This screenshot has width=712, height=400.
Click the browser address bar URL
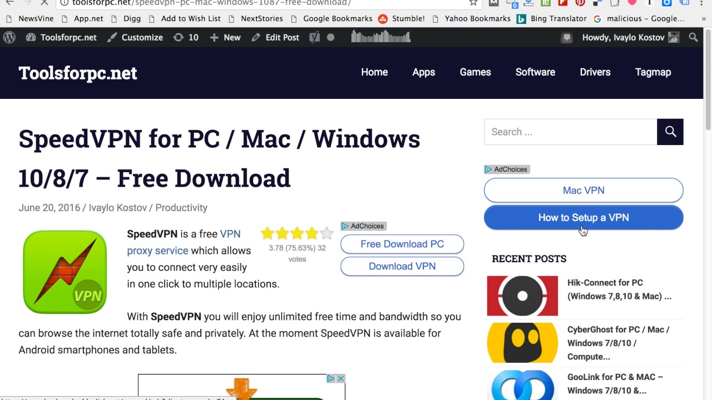[211, 3]
